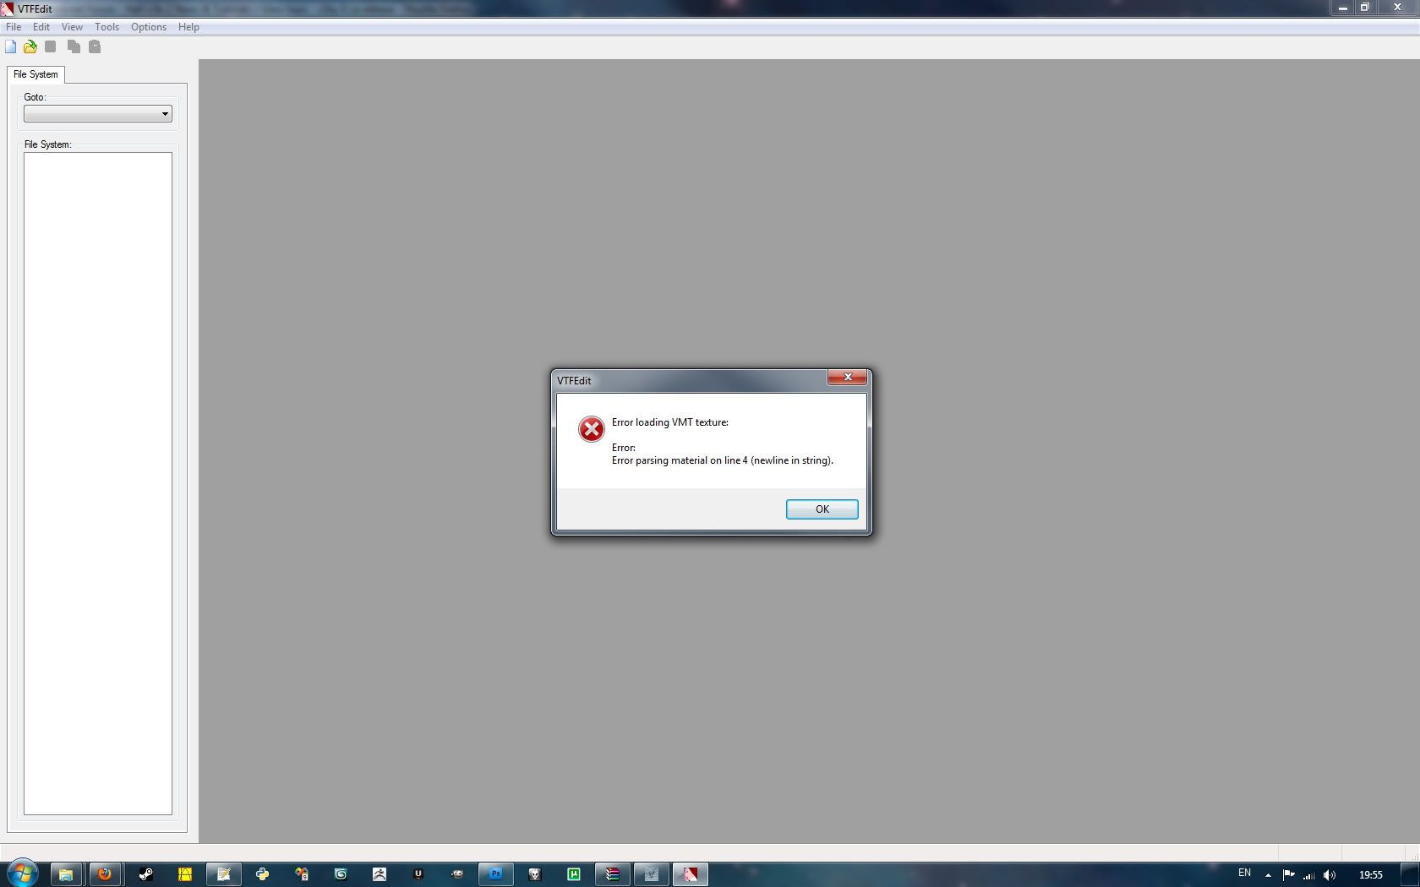Open the Options menu
The width and height of the screenshot is (1420, 887).
[x=148, y=27]
